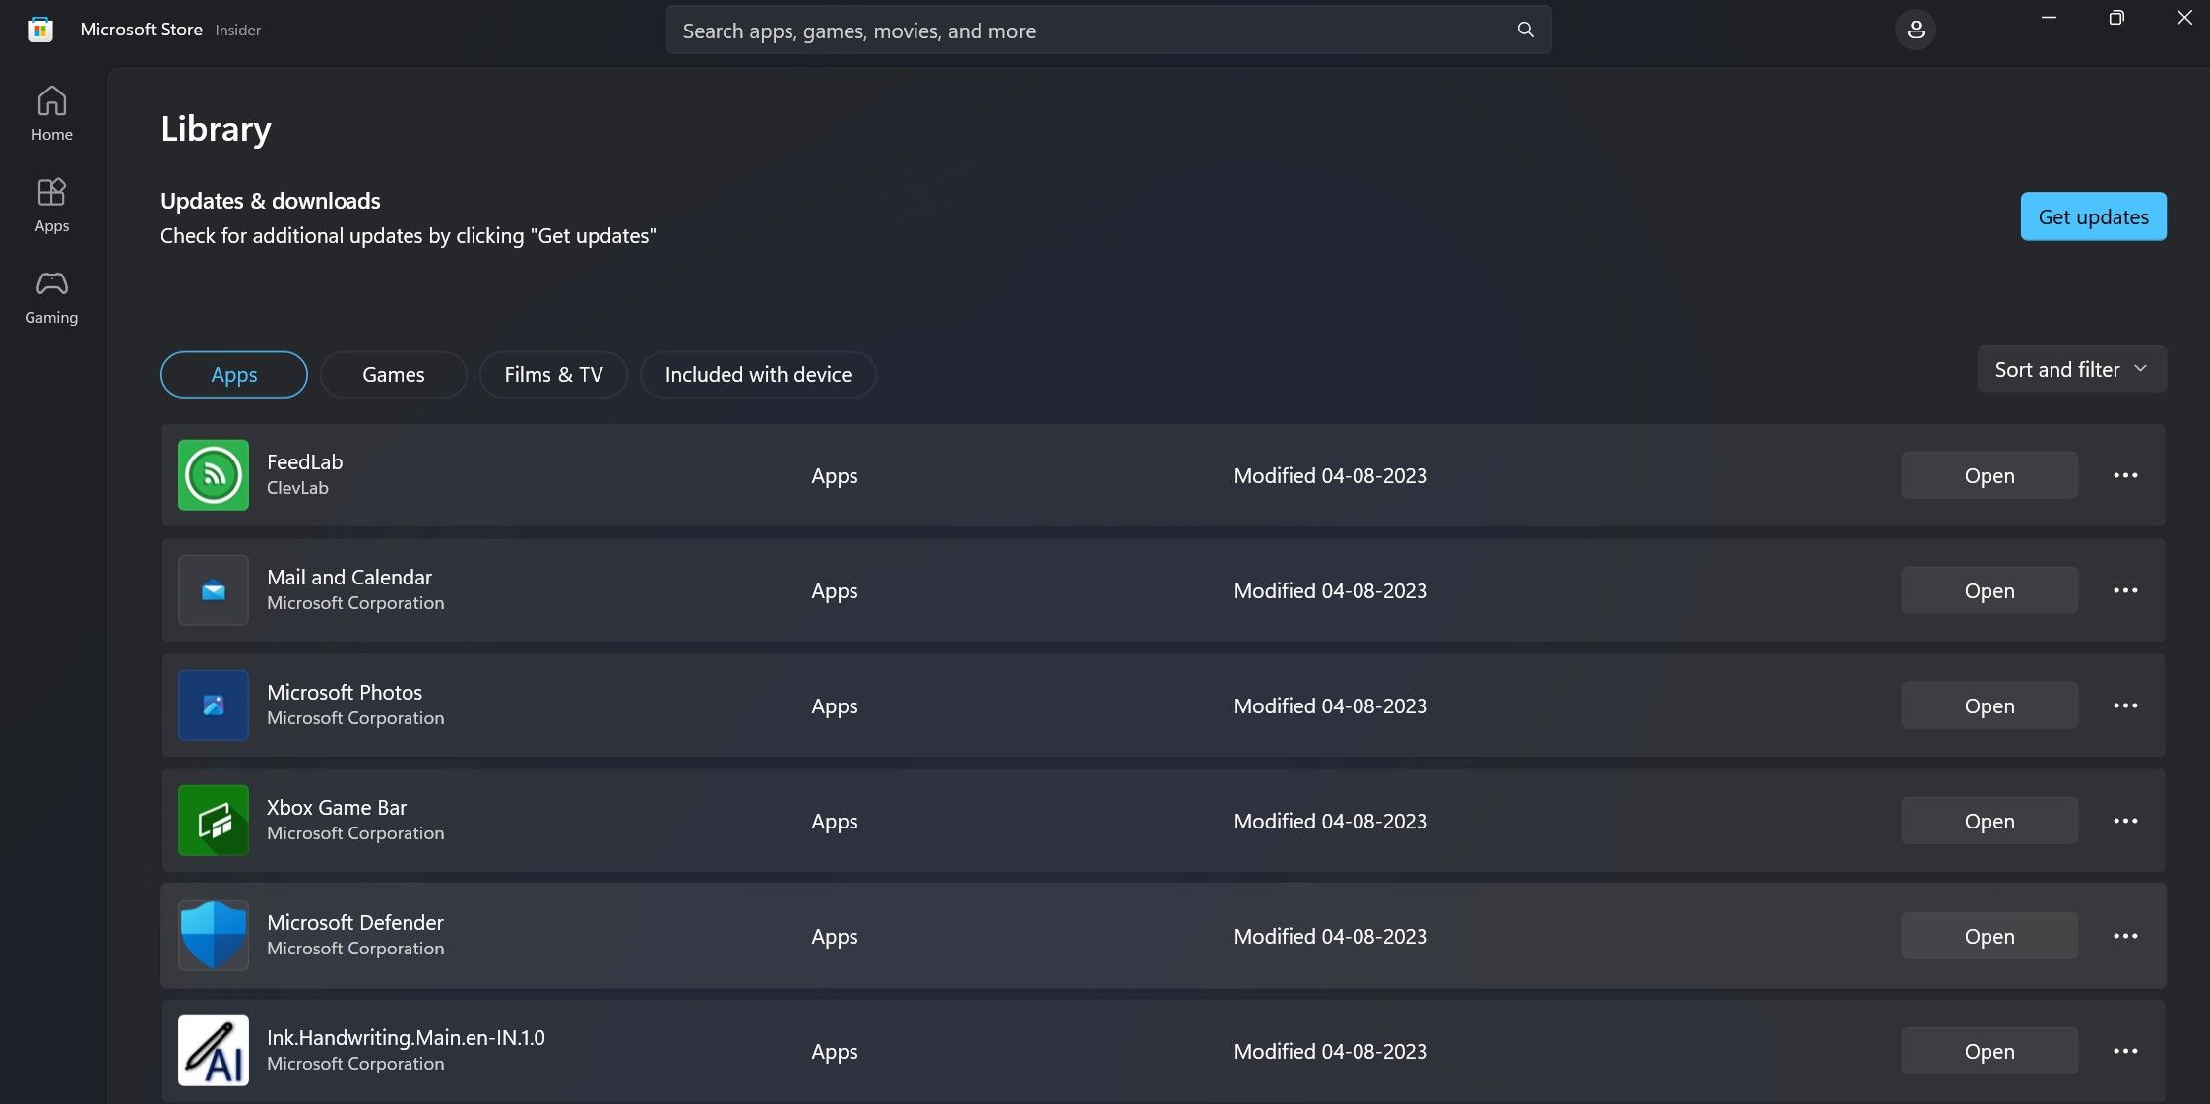
Task: Click Get updates button
Action: coord(2093,215)
